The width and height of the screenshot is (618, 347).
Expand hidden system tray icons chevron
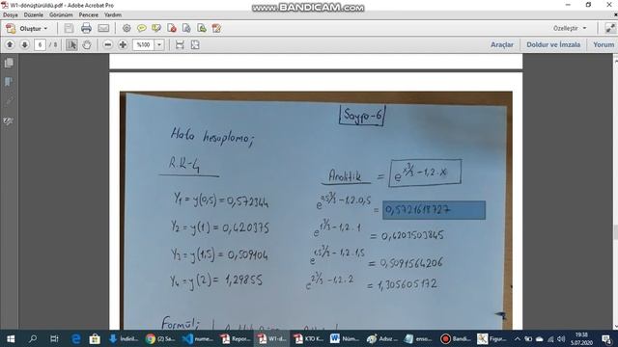click(x=518, y=338)
